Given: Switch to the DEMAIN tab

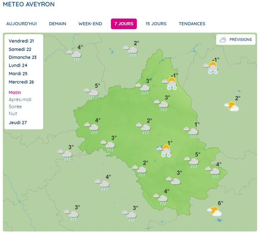Looking at the screenshot, I should (x=58, y=24).
